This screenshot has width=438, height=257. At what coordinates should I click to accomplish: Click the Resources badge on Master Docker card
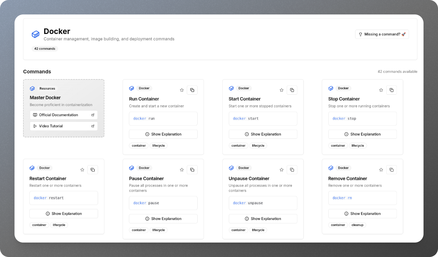coord(47,89)
